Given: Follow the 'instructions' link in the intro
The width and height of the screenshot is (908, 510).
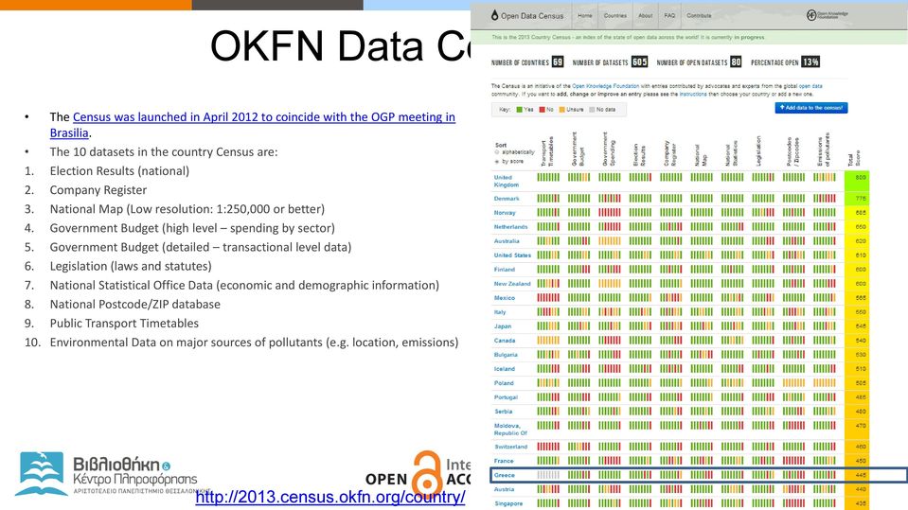Looking at the screenshot, I should [x=692, y=94].
